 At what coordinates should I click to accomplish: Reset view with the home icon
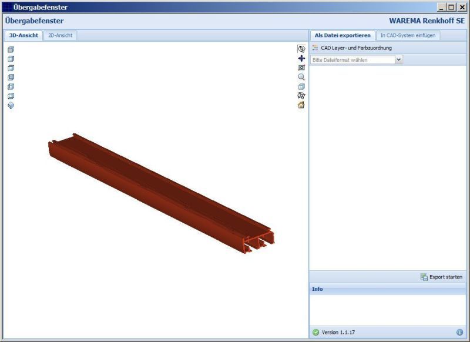click(x=301, y=105)
